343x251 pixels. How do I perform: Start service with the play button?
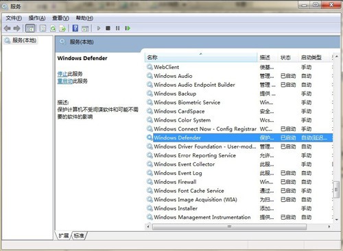tap(99, 28)
